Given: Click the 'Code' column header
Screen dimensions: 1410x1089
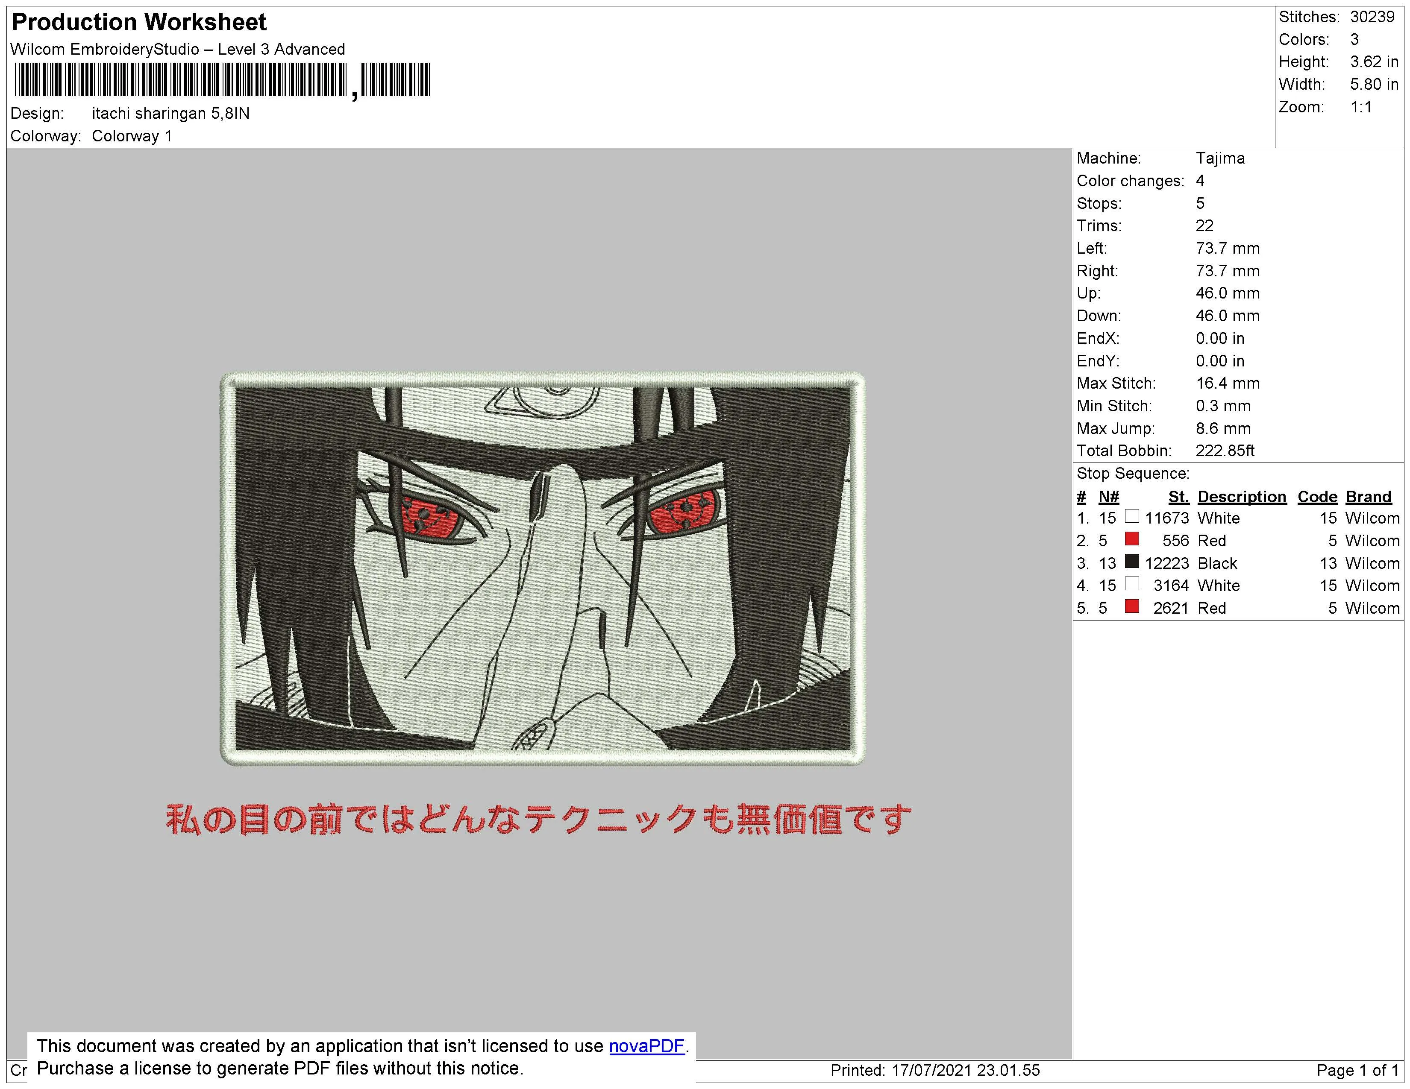Looking at the screenshot, I should point(1317,497).
